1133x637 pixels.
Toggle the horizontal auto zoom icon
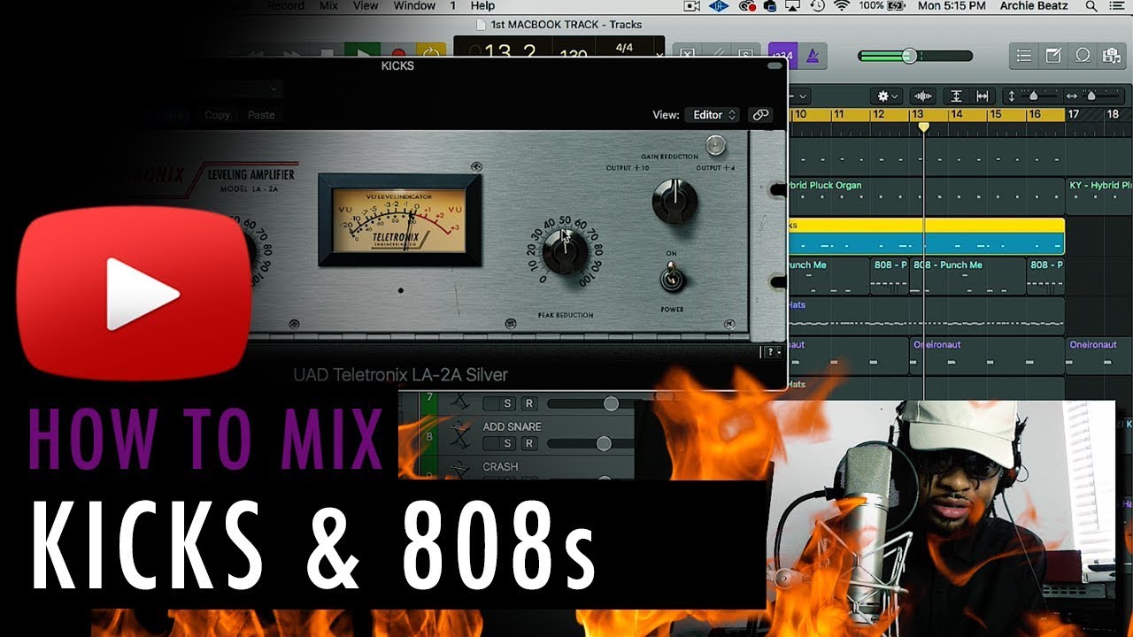click(x=982, y=96)
